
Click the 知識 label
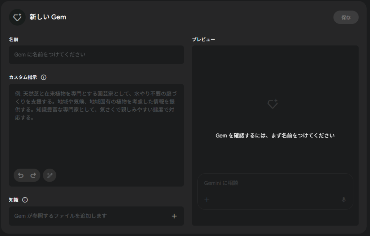14,200
